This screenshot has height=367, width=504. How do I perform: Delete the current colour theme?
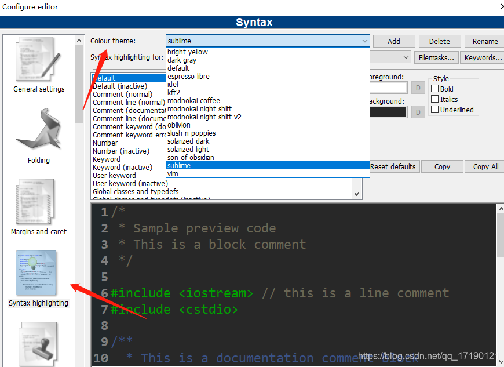(439, 41)
